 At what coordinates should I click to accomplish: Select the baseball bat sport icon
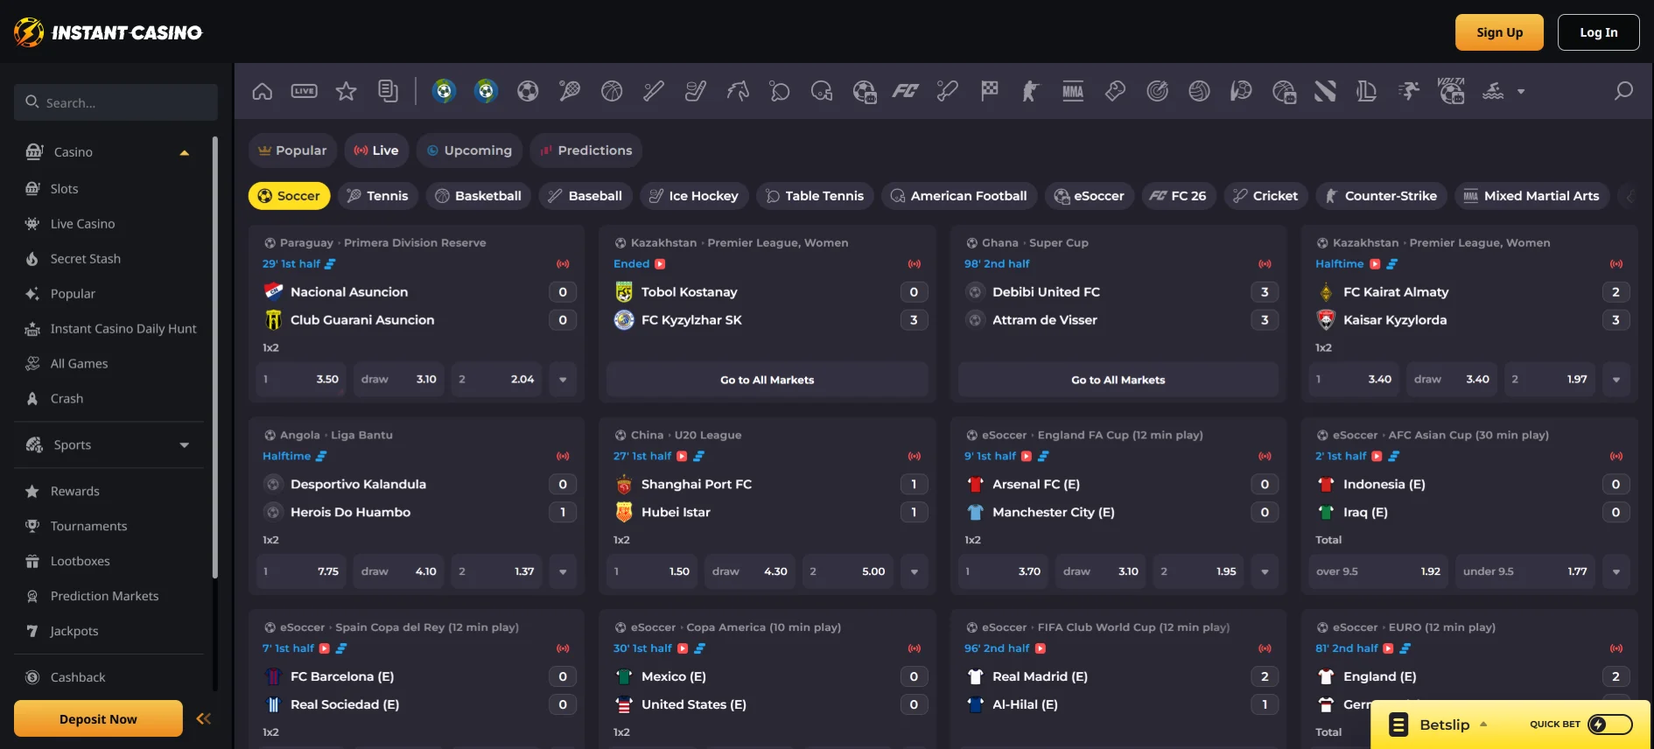pos(654,91)
